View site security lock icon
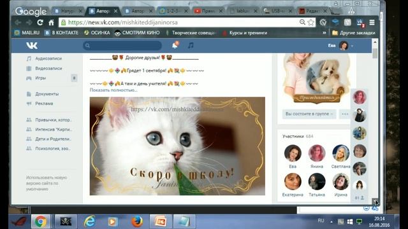 (63, 23)
